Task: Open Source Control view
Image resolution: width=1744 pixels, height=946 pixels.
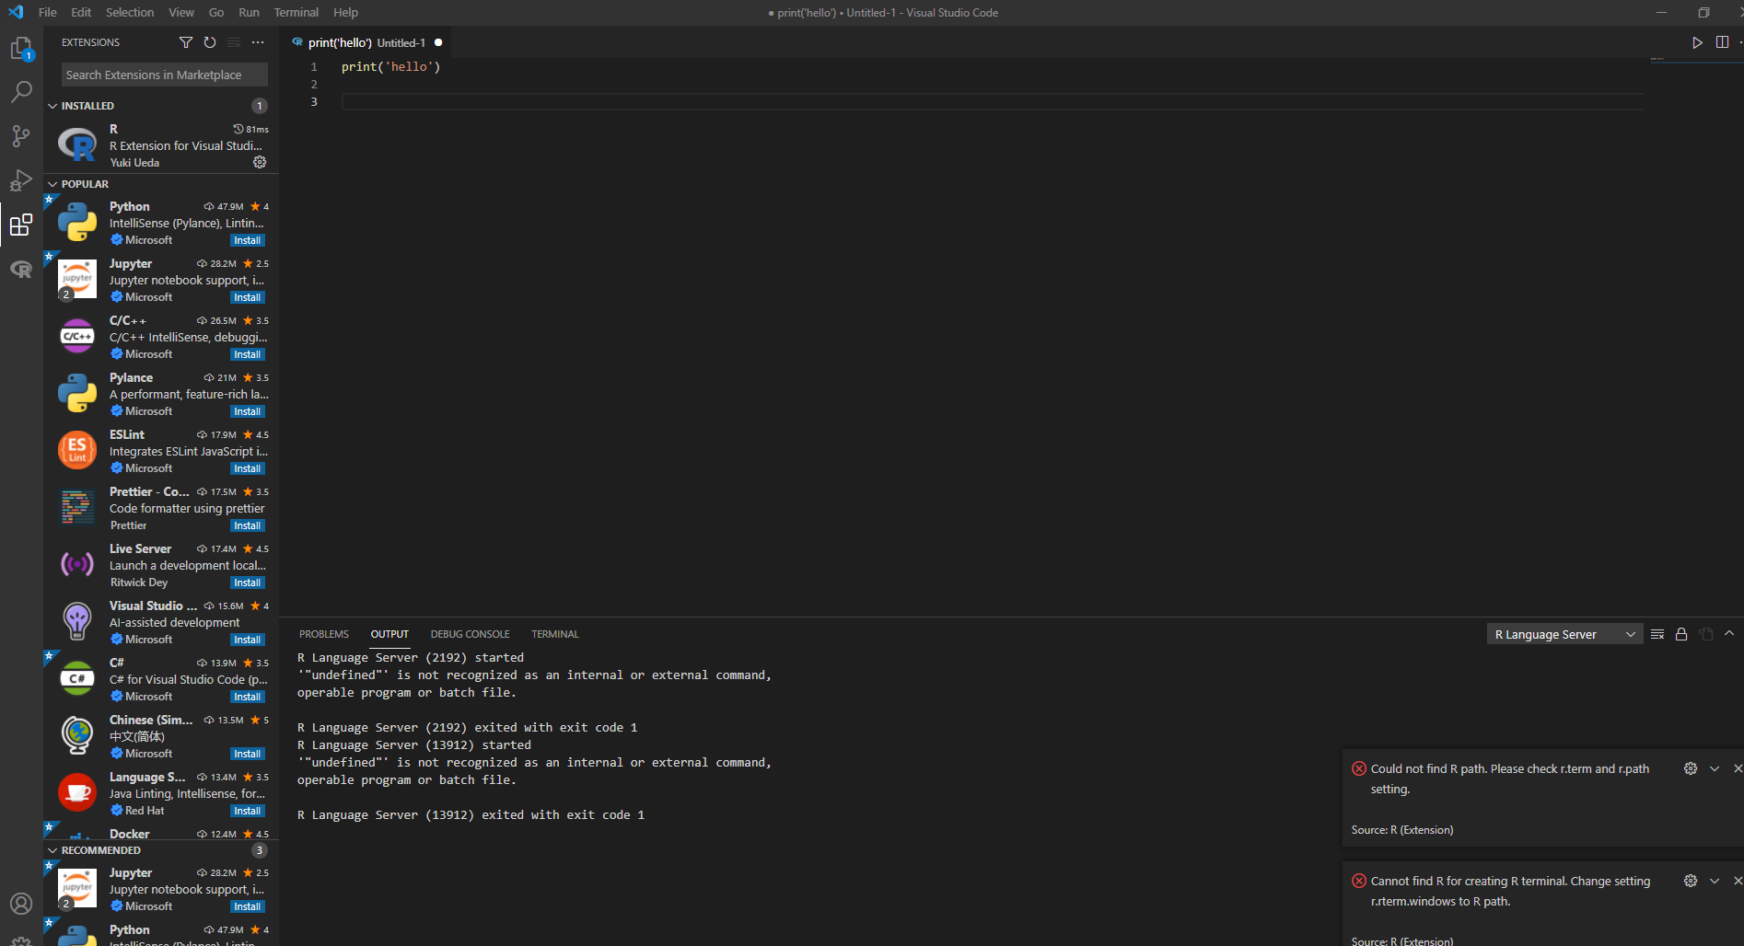Action: [x=21, y=136]
